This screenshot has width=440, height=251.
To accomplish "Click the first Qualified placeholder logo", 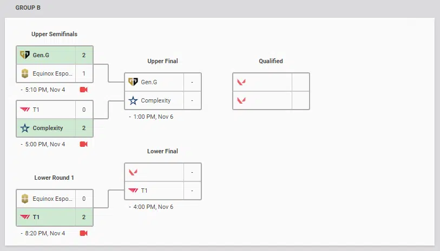I will tap(241, 82).
